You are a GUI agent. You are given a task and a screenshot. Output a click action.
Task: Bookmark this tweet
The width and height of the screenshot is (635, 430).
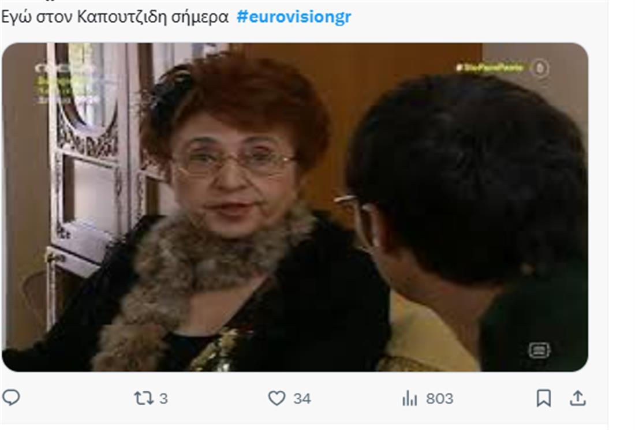tap(543, 398)
